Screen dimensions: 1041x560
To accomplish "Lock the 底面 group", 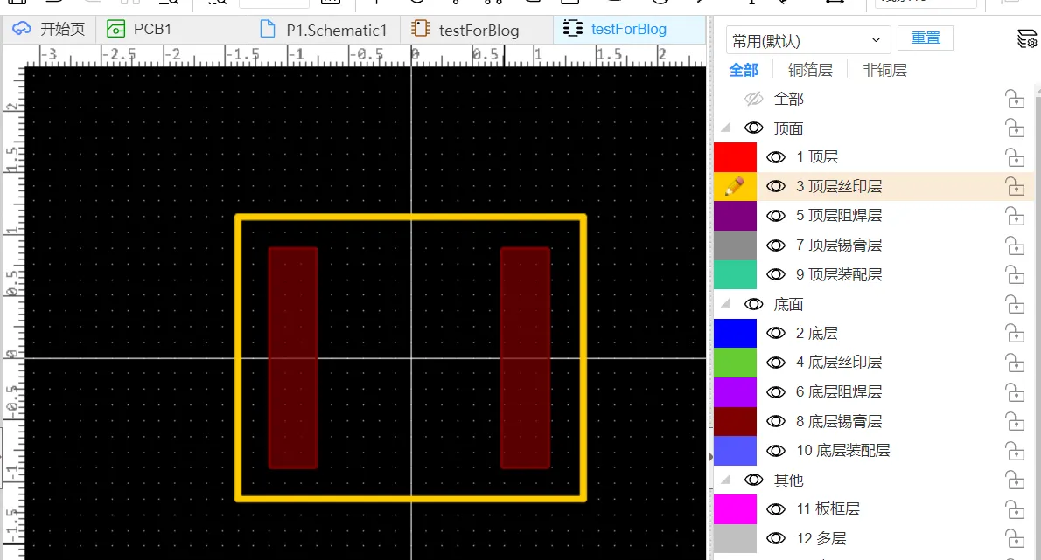I will click(x=1015, y=305).
